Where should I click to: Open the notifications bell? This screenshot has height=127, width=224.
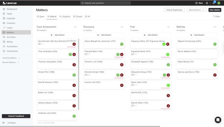[x=214, y=3]
